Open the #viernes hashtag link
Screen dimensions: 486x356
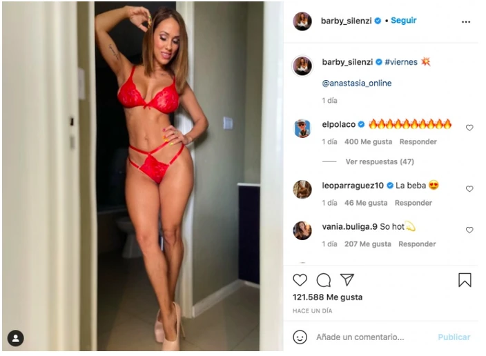tap(401, 62)
